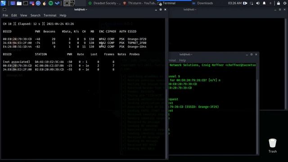Image resolution: width=288 pixels, height=162 pixels.
Task: Maximize the small reaver terminal window
Action: (x=252, y=54)
